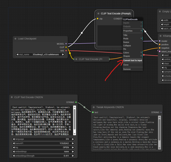171x162 pixels.
Task: Click the language EN selector
Action: click(x=43, y=139)
